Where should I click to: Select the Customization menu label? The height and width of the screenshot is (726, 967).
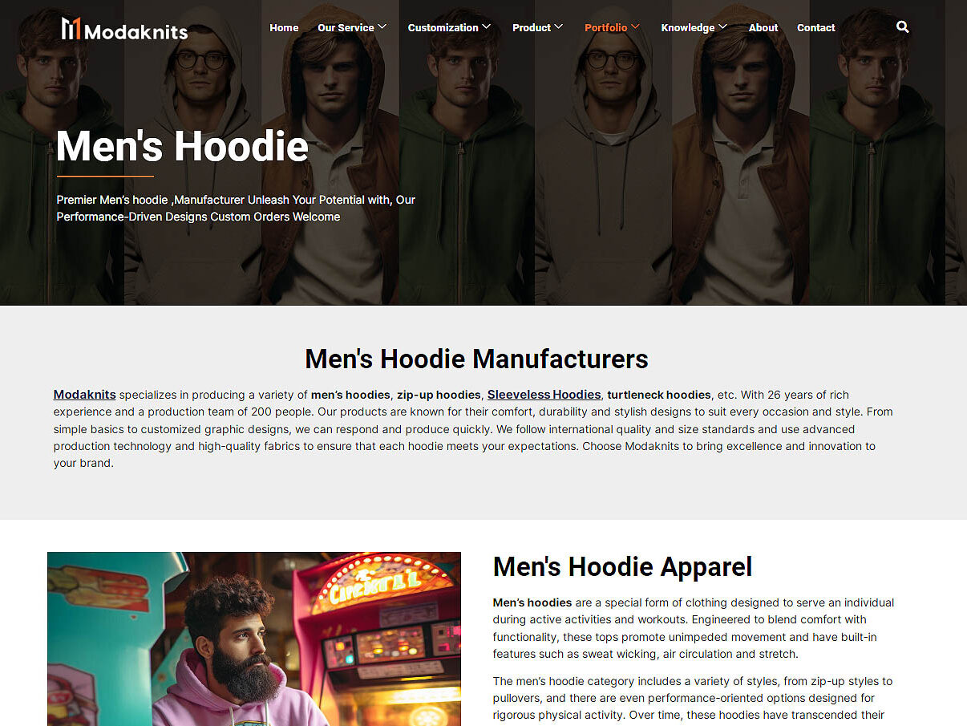[443, 27]
